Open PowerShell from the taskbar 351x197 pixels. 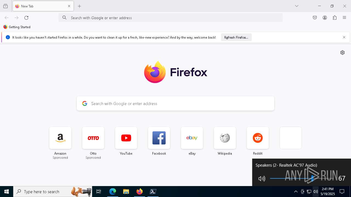pyautogui.click(x=153, y=192)
